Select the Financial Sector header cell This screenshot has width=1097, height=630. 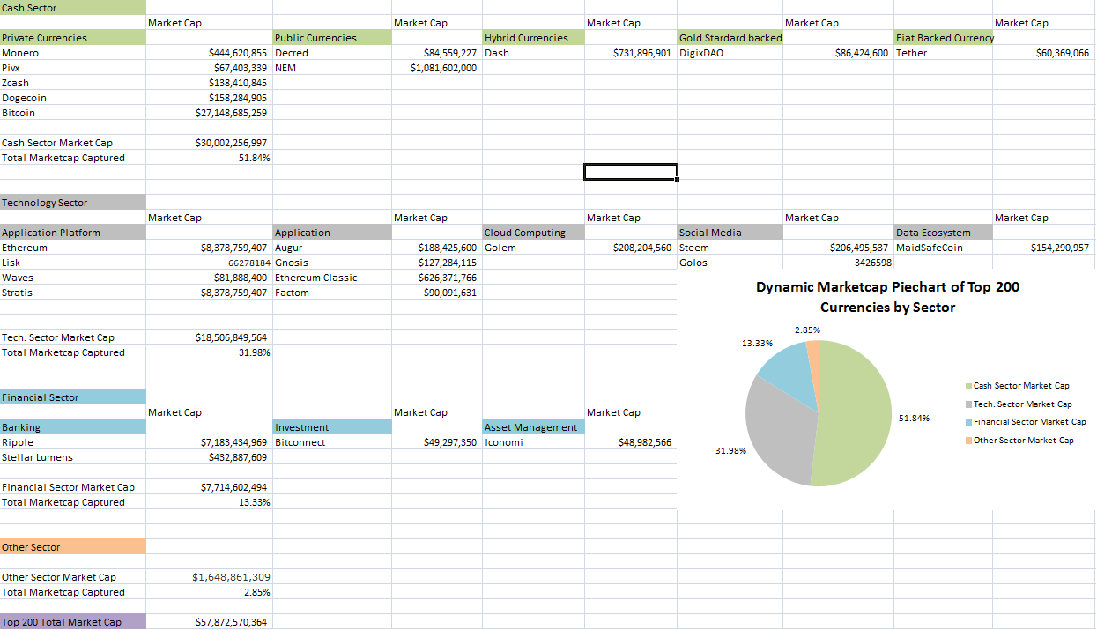[73, 397]
